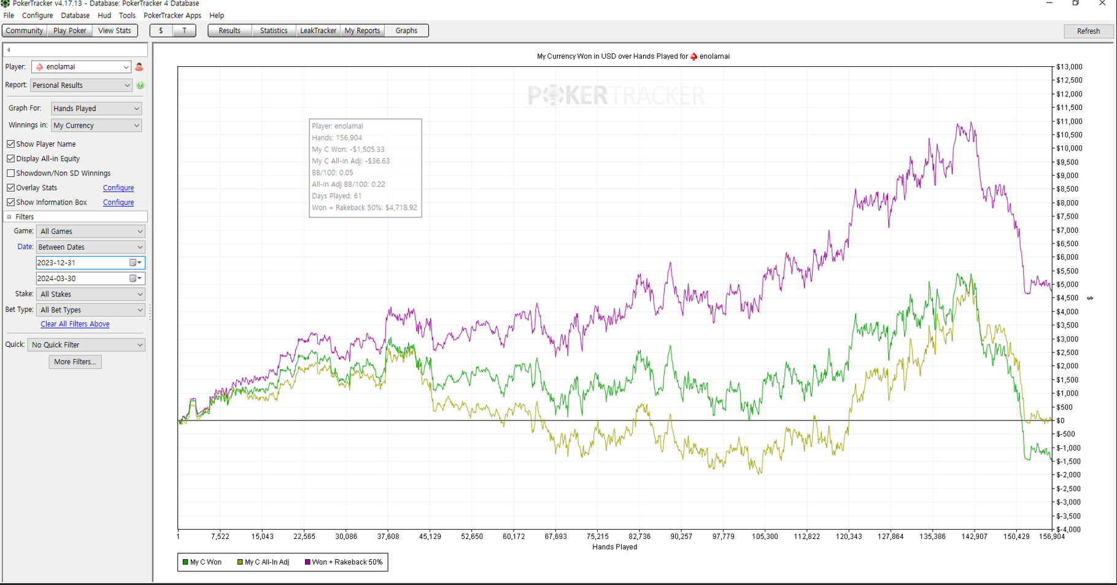Click "My C Won: -$1,505.33" in the info box
1117x585 pixels.
click(x=348, y=150)
